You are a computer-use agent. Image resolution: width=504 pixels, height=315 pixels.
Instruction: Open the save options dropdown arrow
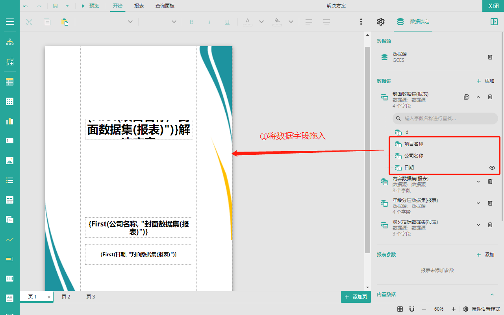coord(67,6)
